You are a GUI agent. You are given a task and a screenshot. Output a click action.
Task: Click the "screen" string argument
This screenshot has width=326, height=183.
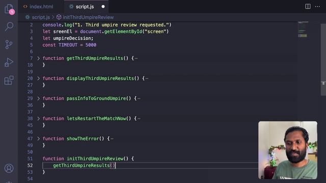[x=155, y=32]
